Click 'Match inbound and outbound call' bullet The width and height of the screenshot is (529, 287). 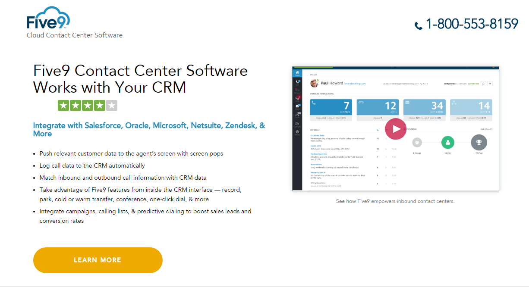pos(123,178)
